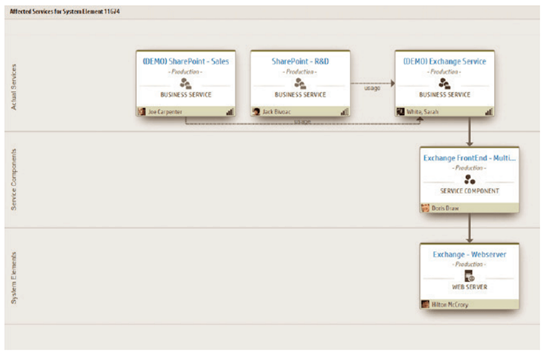Click business service icon in SharePoint - Sales card
Screen dimensions: 544x354
185,83
